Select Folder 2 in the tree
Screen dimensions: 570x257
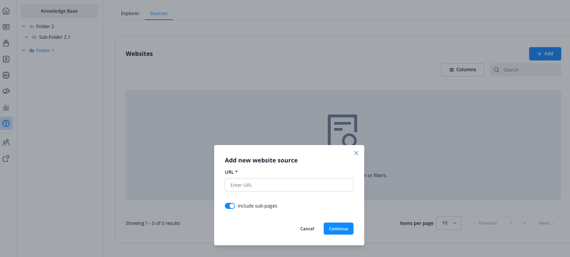coord(45,26)
